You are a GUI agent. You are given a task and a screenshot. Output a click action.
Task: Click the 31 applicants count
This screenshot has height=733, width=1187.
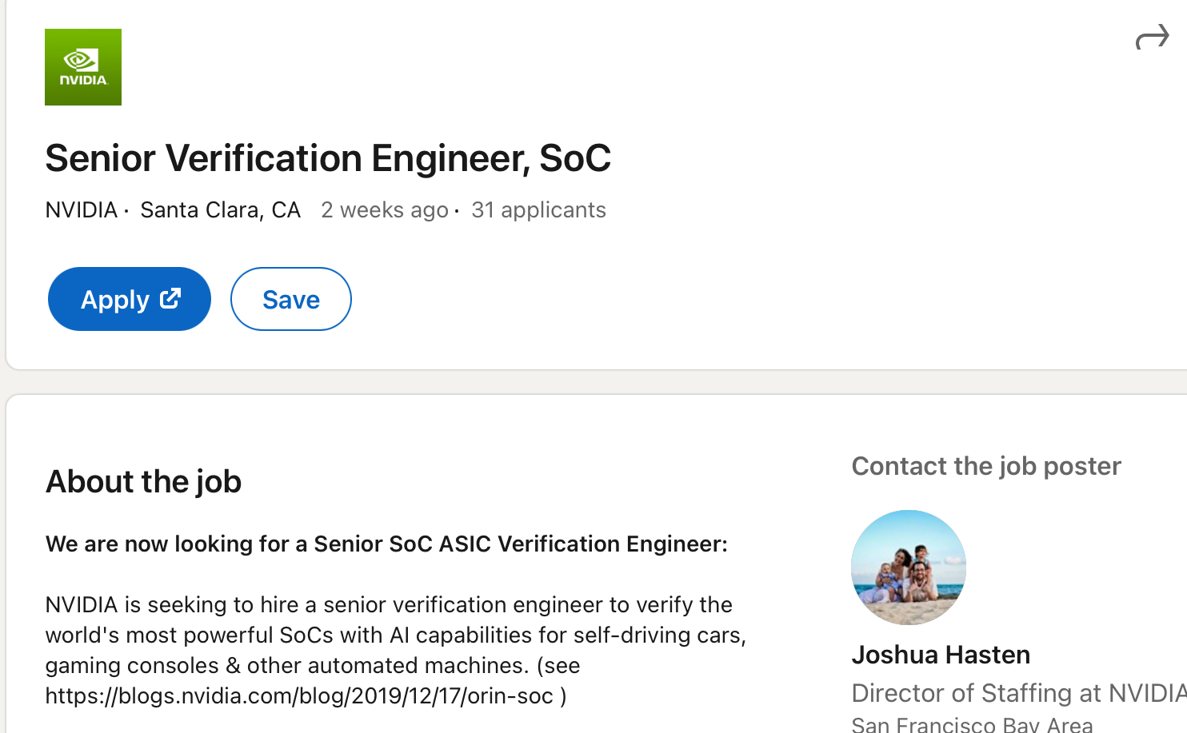point(538,210)
